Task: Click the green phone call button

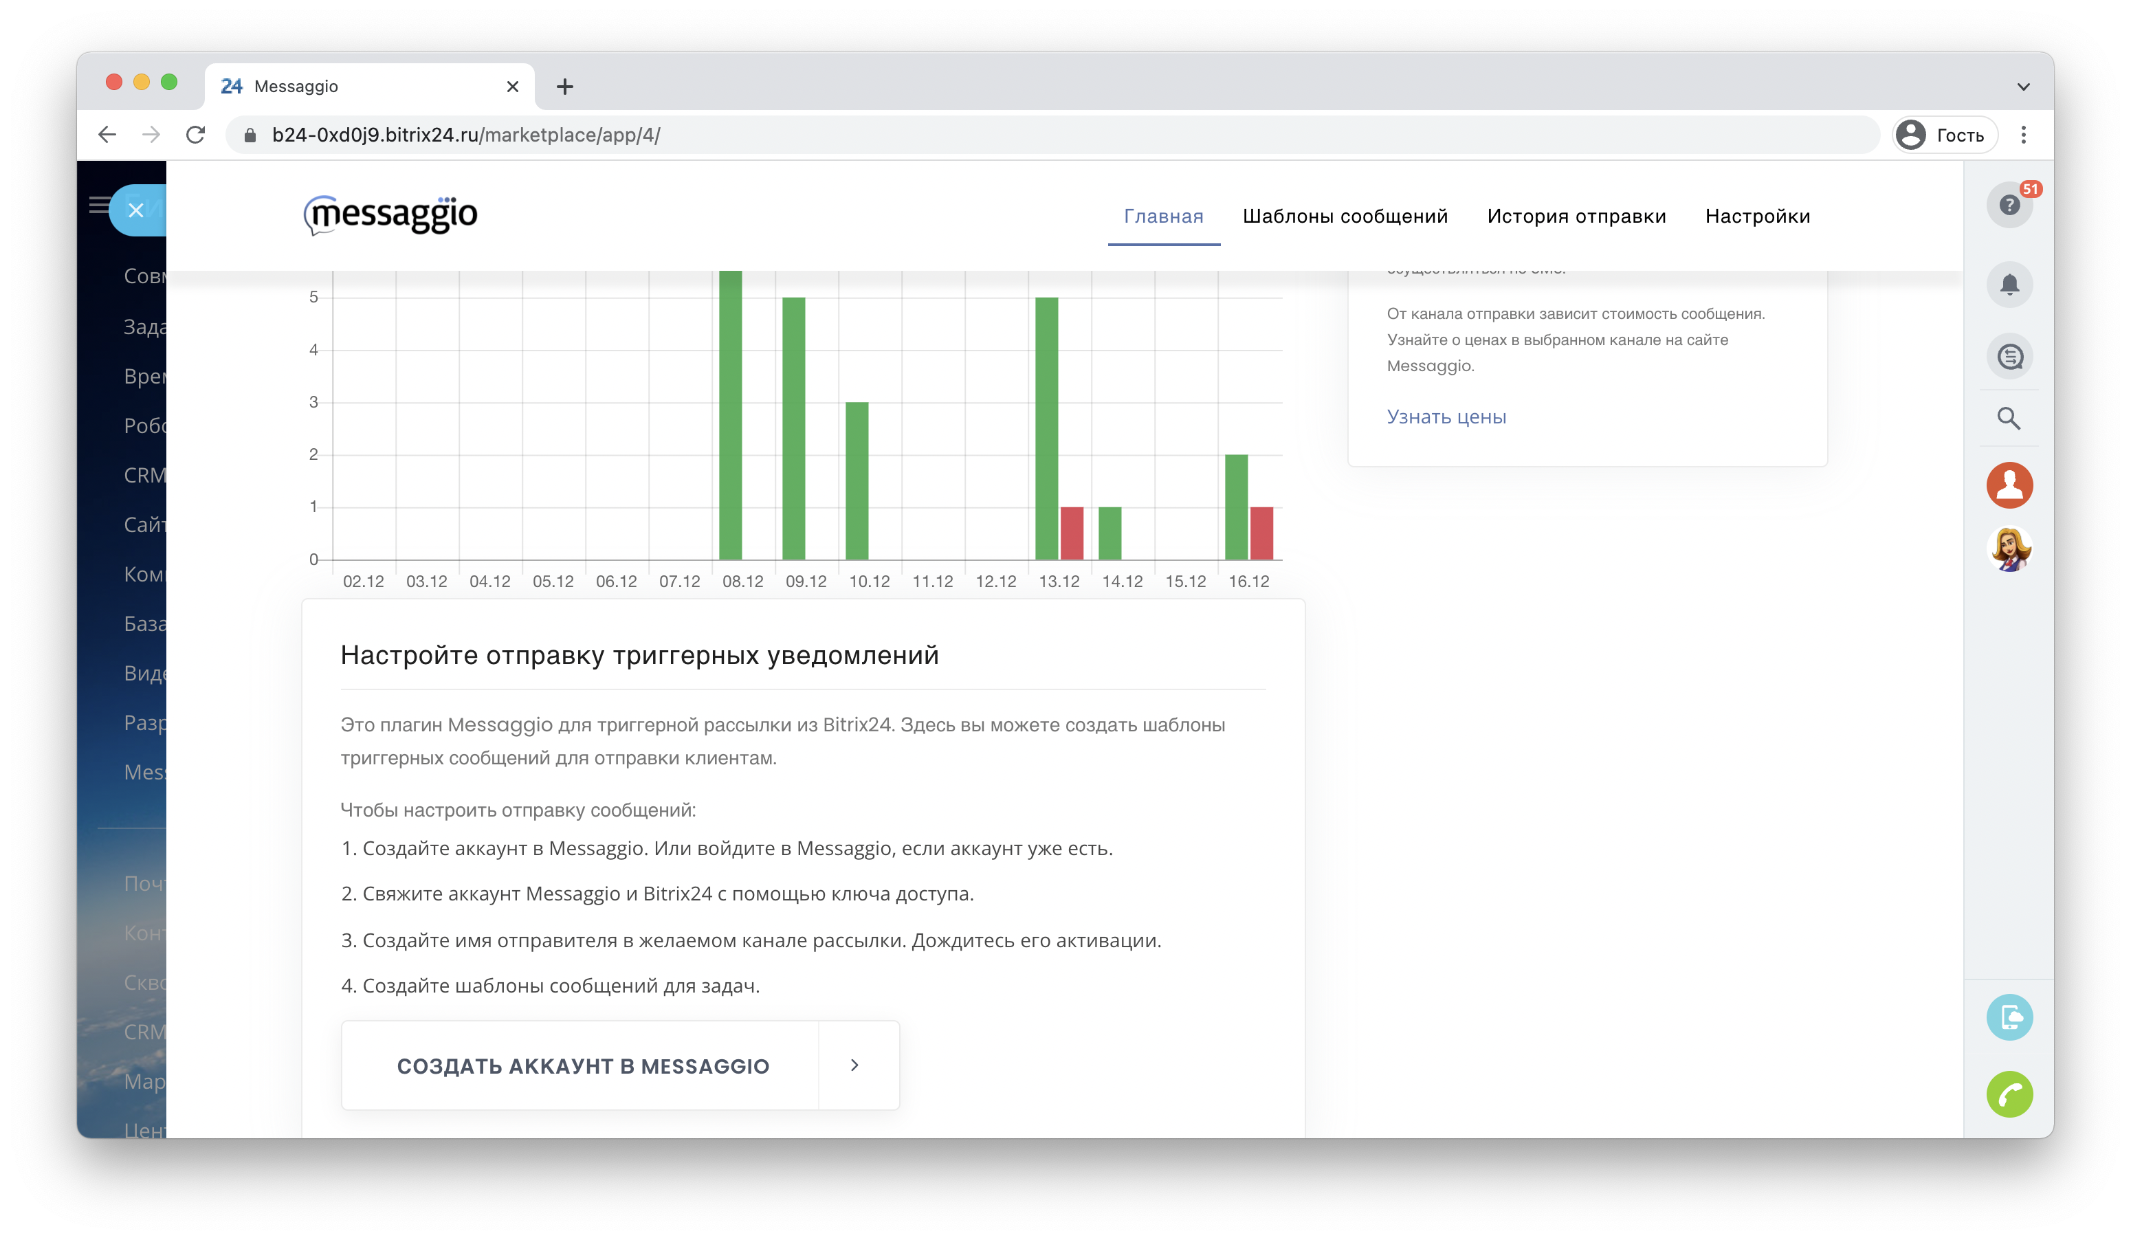Action: 2009,1094
